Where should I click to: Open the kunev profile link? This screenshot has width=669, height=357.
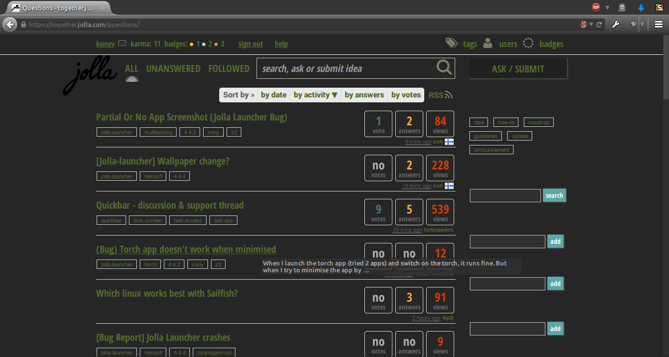[105, 44]
